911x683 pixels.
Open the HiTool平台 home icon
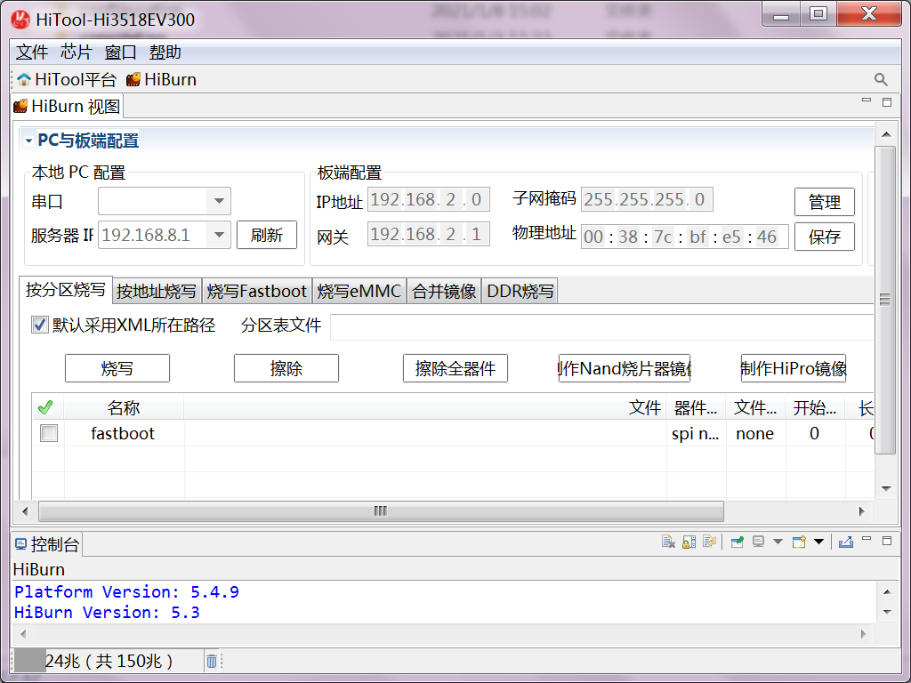click(x=24, y=79)
